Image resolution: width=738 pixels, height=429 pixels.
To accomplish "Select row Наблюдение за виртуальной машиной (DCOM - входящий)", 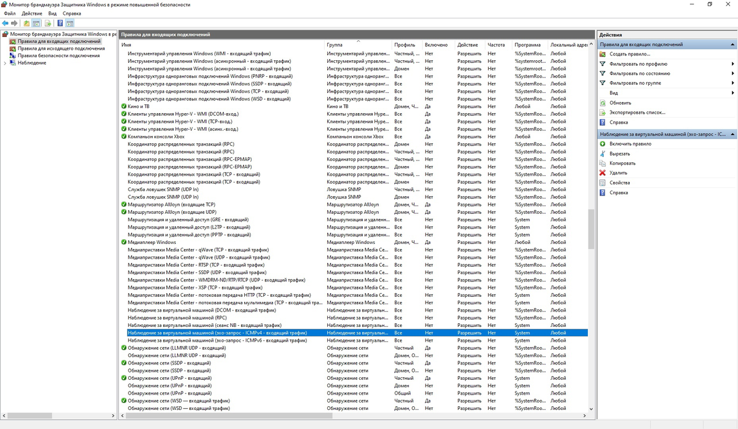I will [x=353, y=310].
